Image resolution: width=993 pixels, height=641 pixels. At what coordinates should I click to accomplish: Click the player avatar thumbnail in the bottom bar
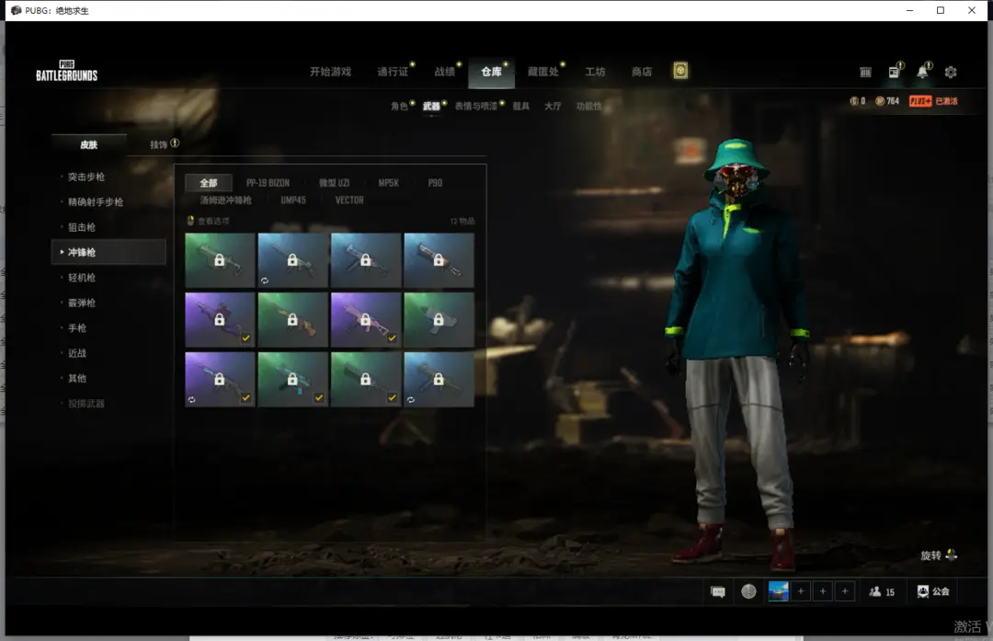779,591
